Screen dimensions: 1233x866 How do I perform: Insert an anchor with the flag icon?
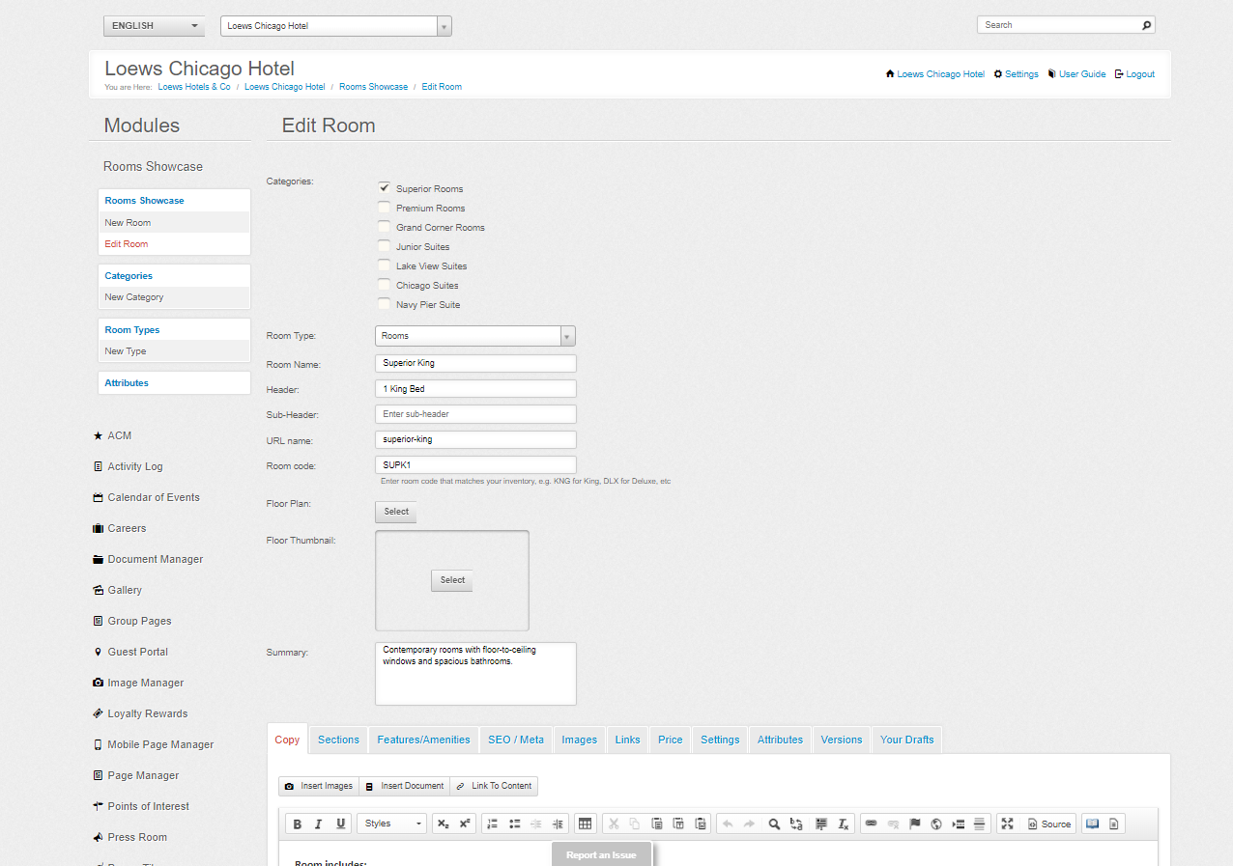pos(914,824)
